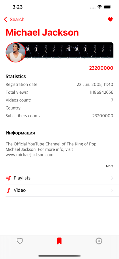Tap the www.michaeljackson.com link text
The width and height of the screenshot is (119, 259).
[29, 155]
